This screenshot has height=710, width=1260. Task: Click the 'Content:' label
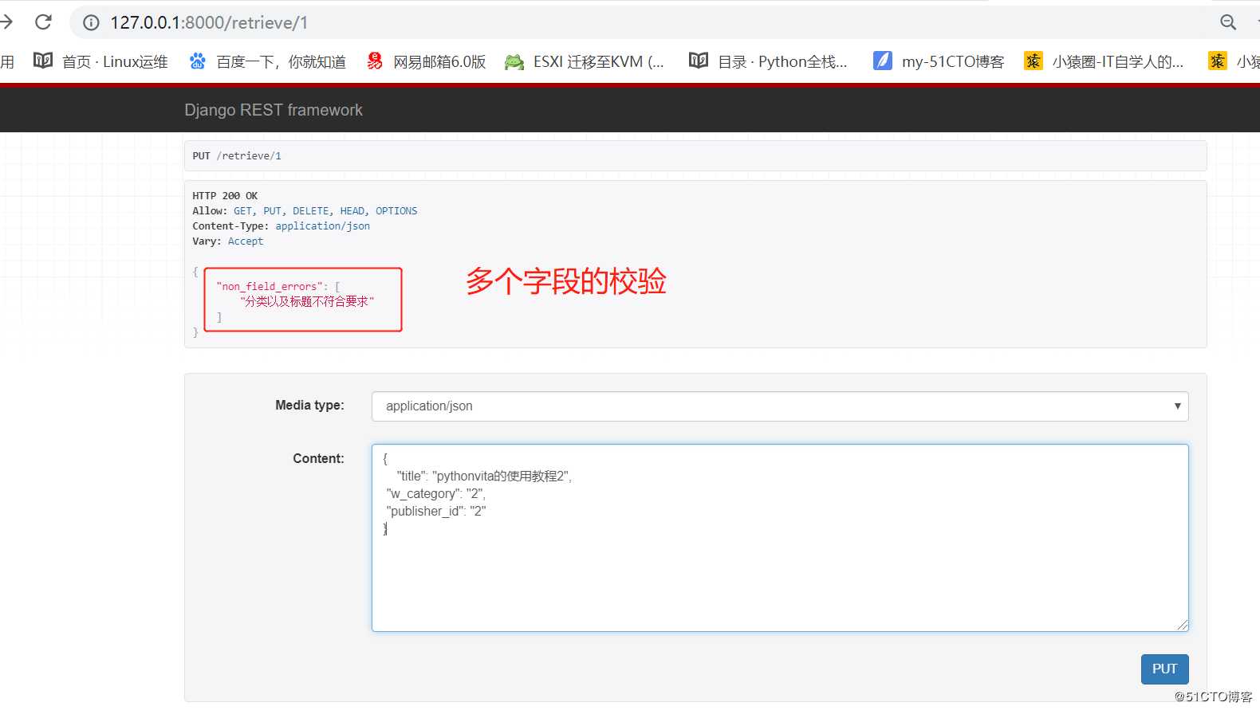click(318, 459)
